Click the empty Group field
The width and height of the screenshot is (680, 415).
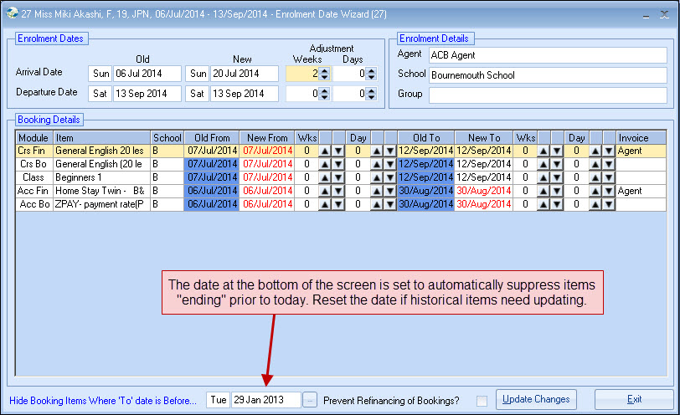pyautogui.click(x=548, y=95)
